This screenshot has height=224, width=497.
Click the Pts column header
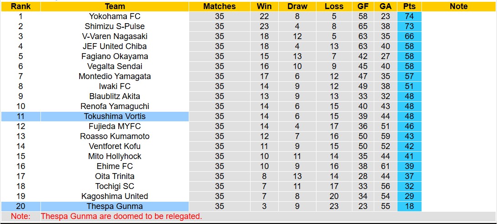(409, 6)
